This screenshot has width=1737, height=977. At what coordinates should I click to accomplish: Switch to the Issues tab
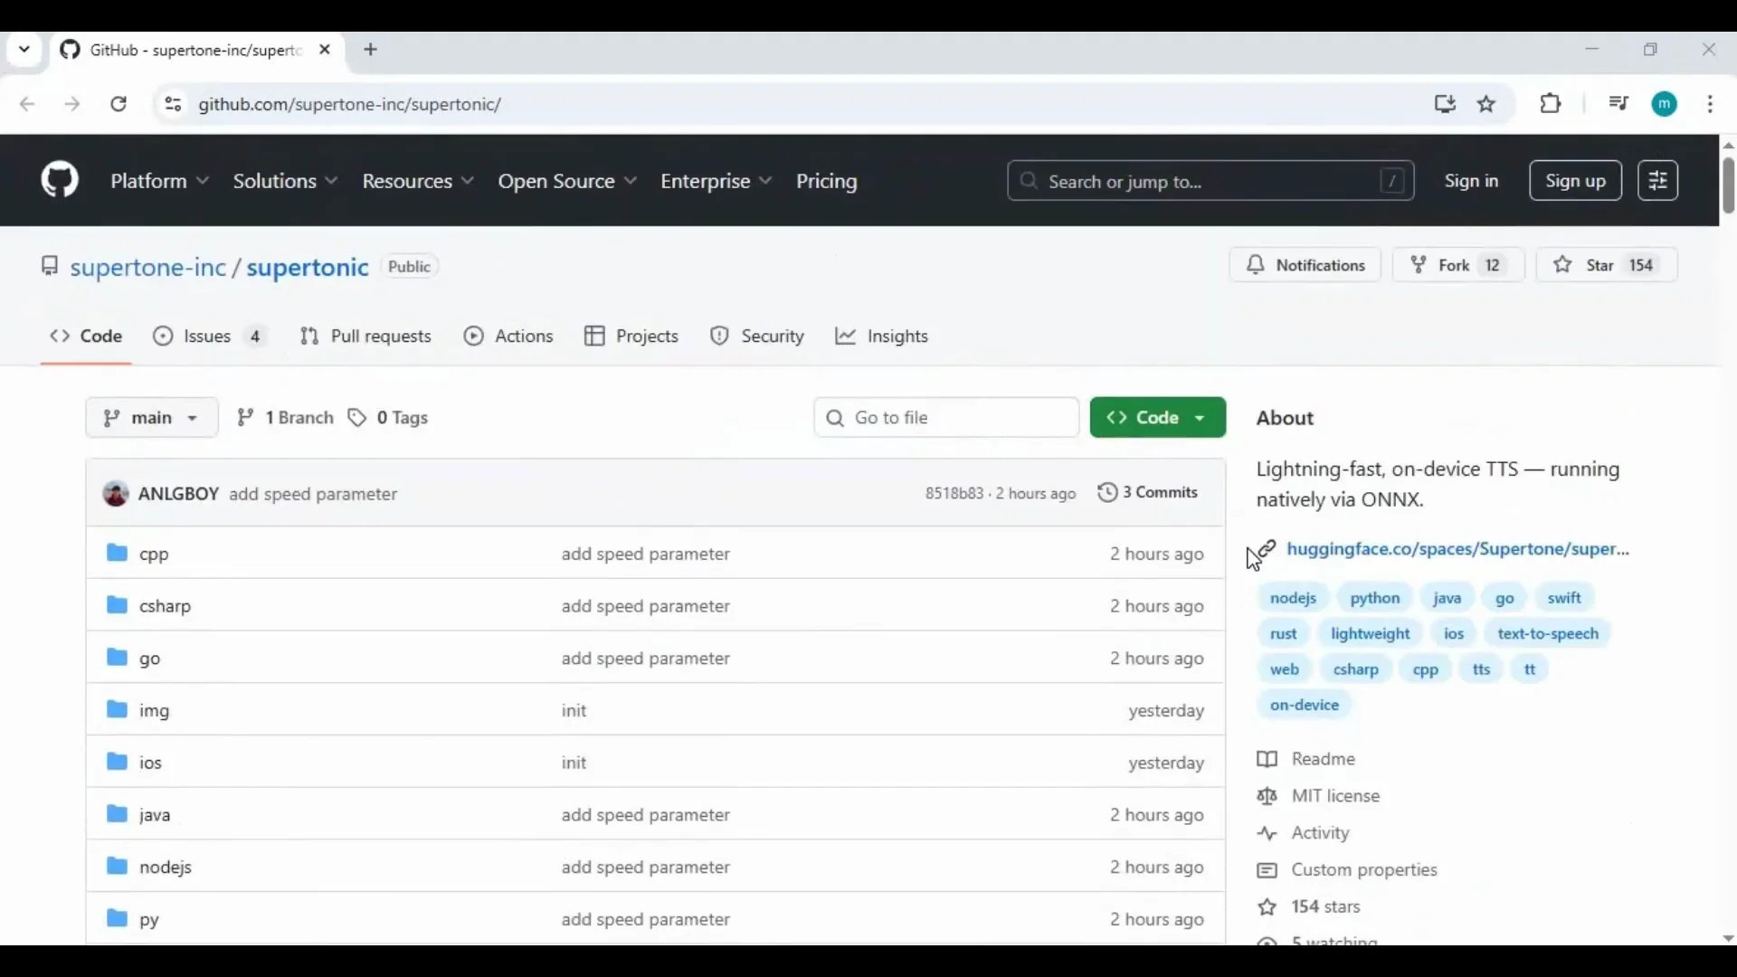coord(208,337)
